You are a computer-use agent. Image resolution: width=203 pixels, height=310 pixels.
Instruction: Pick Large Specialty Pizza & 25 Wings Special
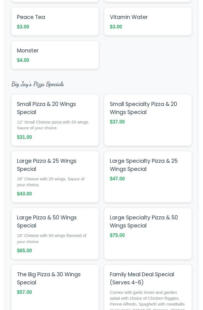143,165
